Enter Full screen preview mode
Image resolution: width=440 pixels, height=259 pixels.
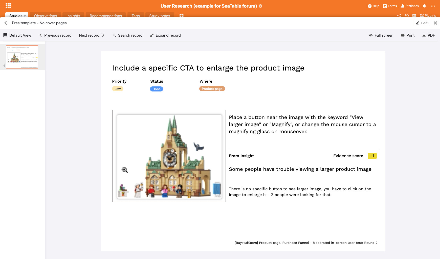(381, 35)
